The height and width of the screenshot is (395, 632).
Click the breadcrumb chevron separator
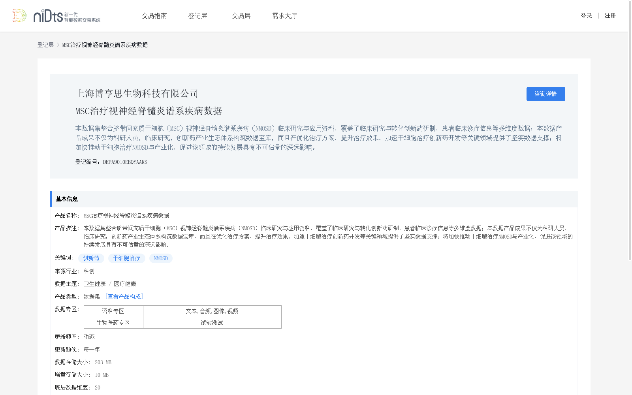[x=58, y=45]
